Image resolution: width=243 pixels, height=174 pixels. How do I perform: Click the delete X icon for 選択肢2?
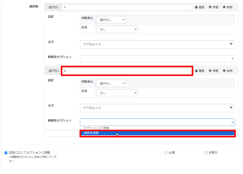[x=224, y=71]
